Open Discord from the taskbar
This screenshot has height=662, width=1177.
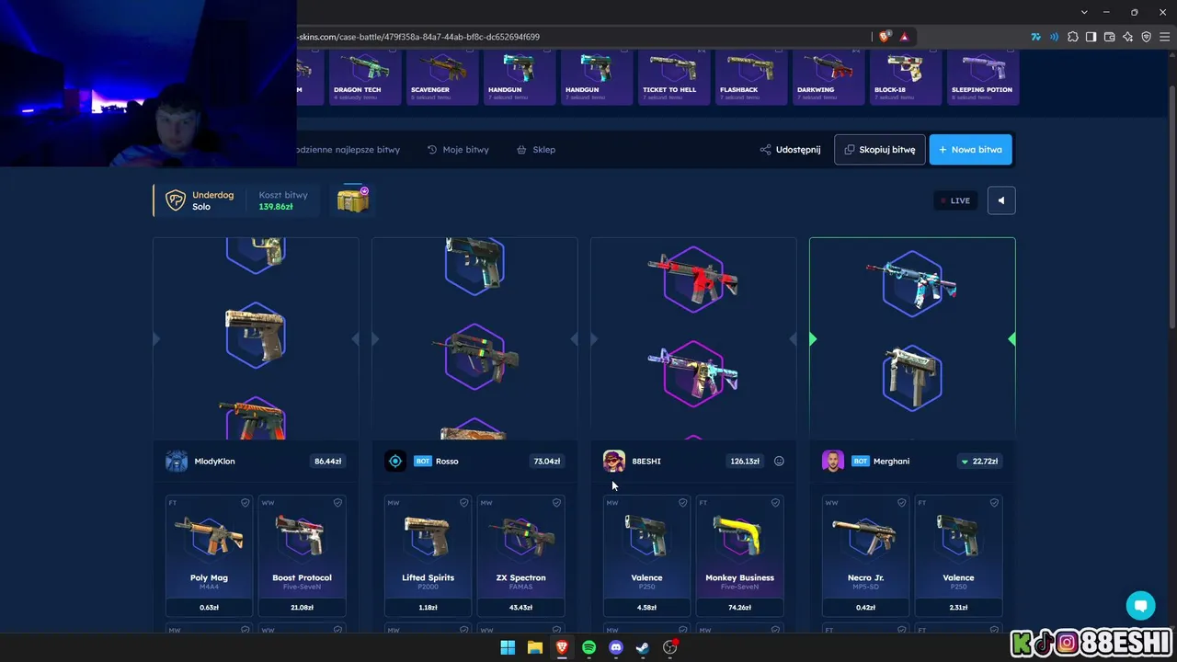click(x=616, y=647)
